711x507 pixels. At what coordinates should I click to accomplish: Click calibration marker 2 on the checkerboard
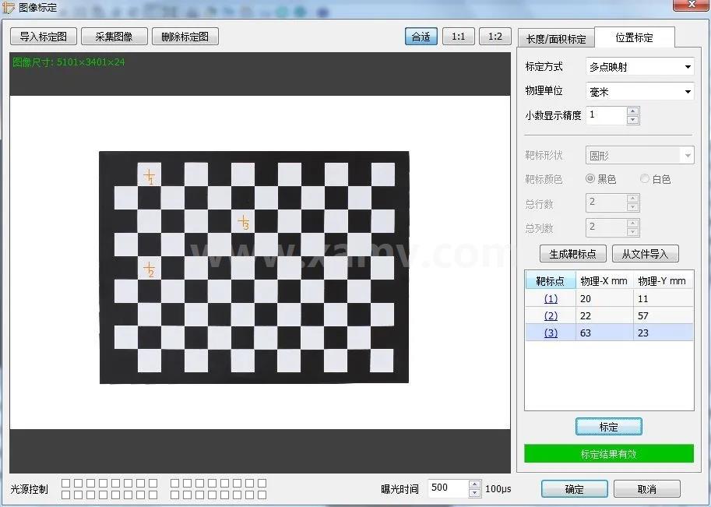149,269
